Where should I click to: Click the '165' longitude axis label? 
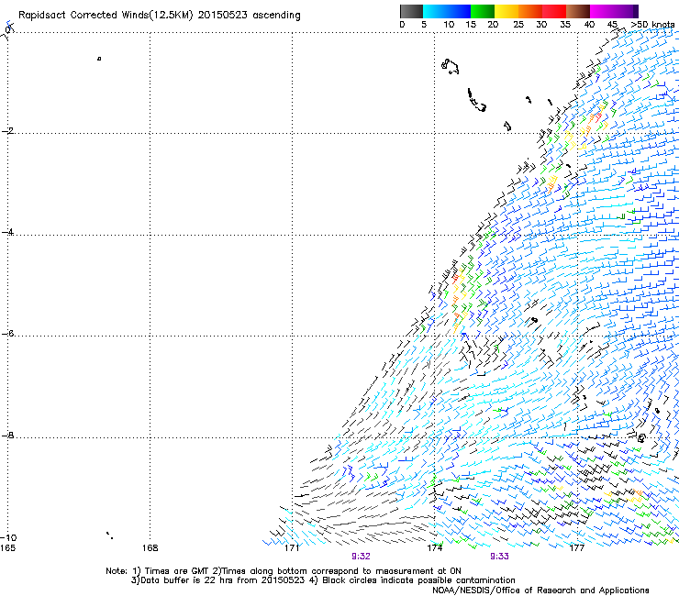click(x=7, y=548)
